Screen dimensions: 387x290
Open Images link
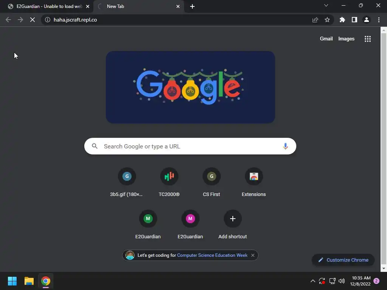pos(346,39)
